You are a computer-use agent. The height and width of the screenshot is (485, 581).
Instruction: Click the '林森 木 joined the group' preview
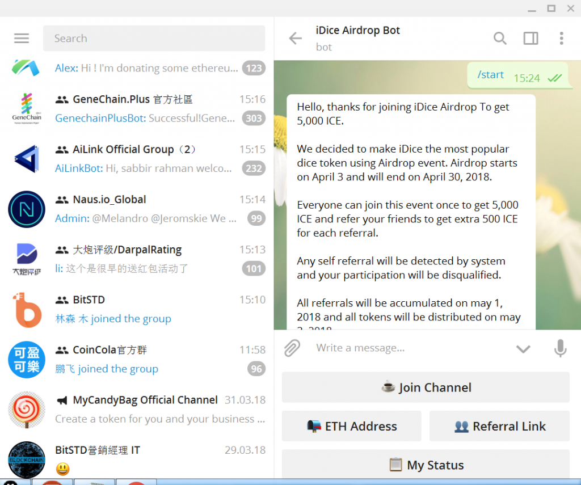tap(113, 319)
